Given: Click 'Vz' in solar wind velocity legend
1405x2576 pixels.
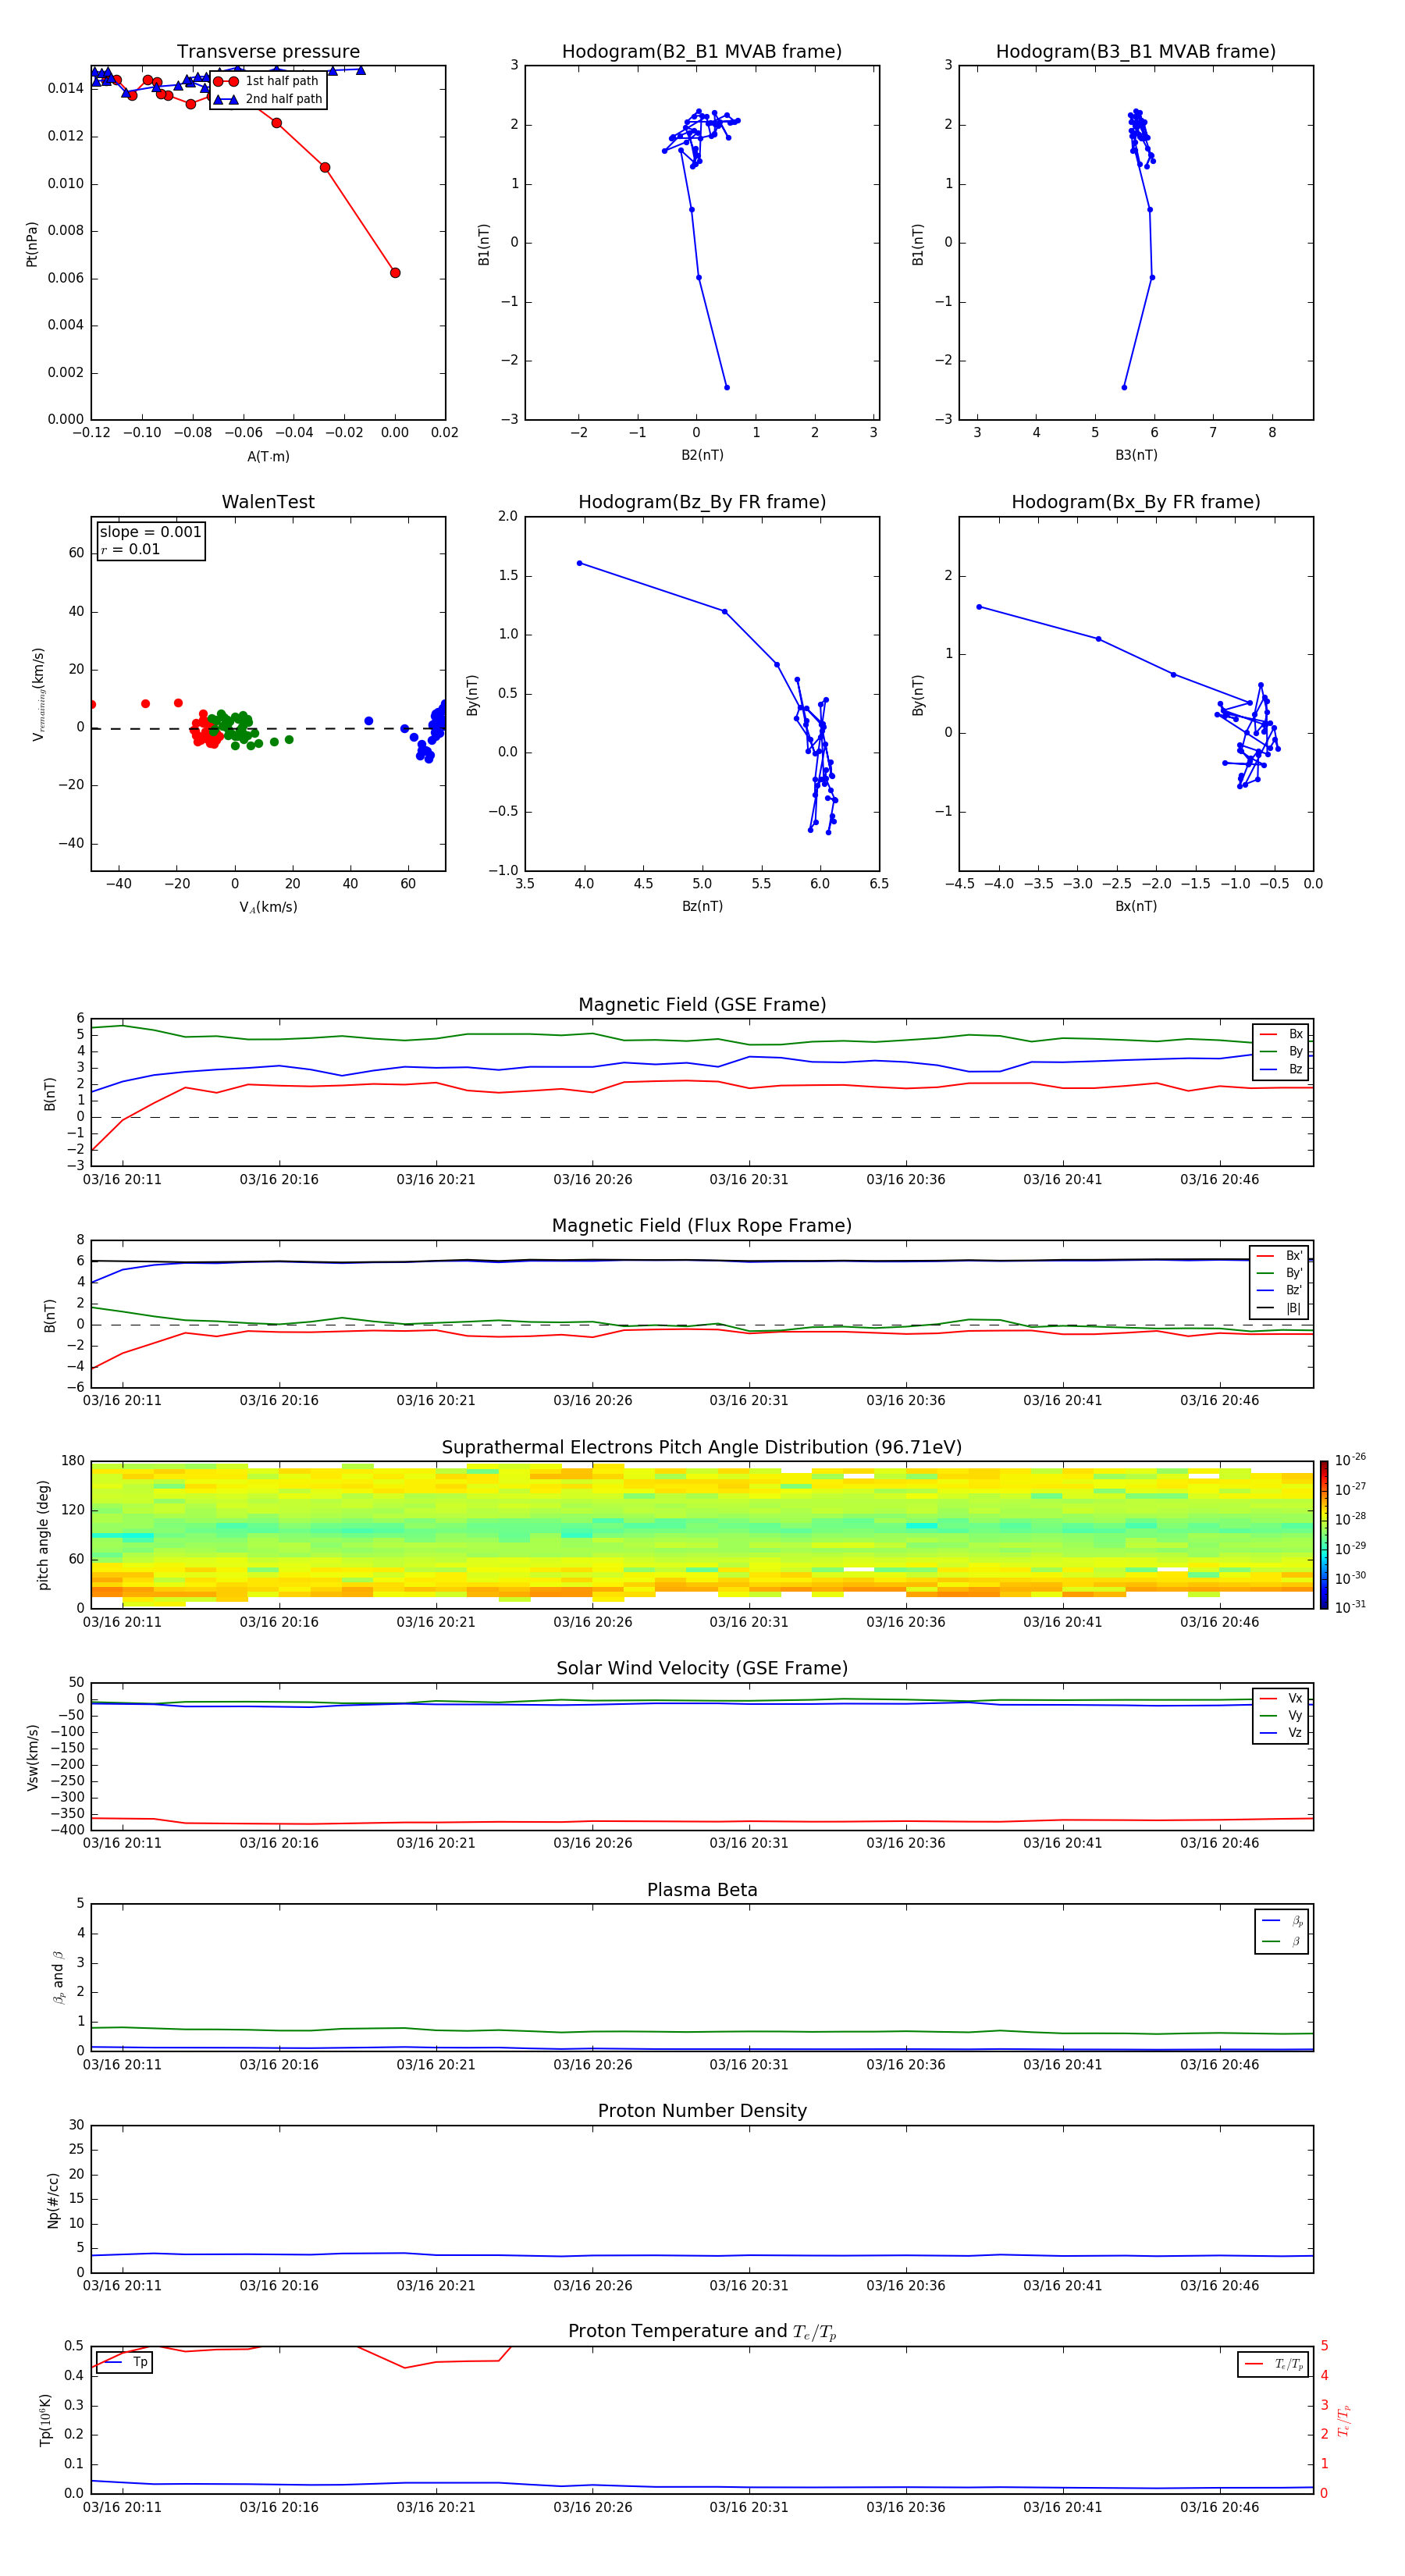Looking at the screenshot, I should click(1282, 1732).
